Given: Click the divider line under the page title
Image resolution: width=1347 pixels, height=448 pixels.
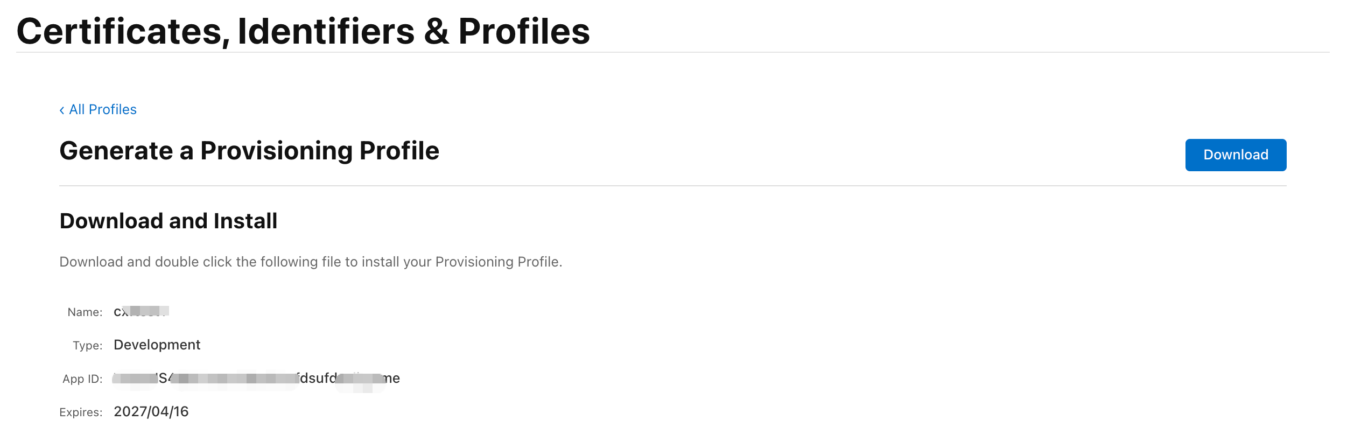Looking at the screenshot, I should [x=673, y=52].
